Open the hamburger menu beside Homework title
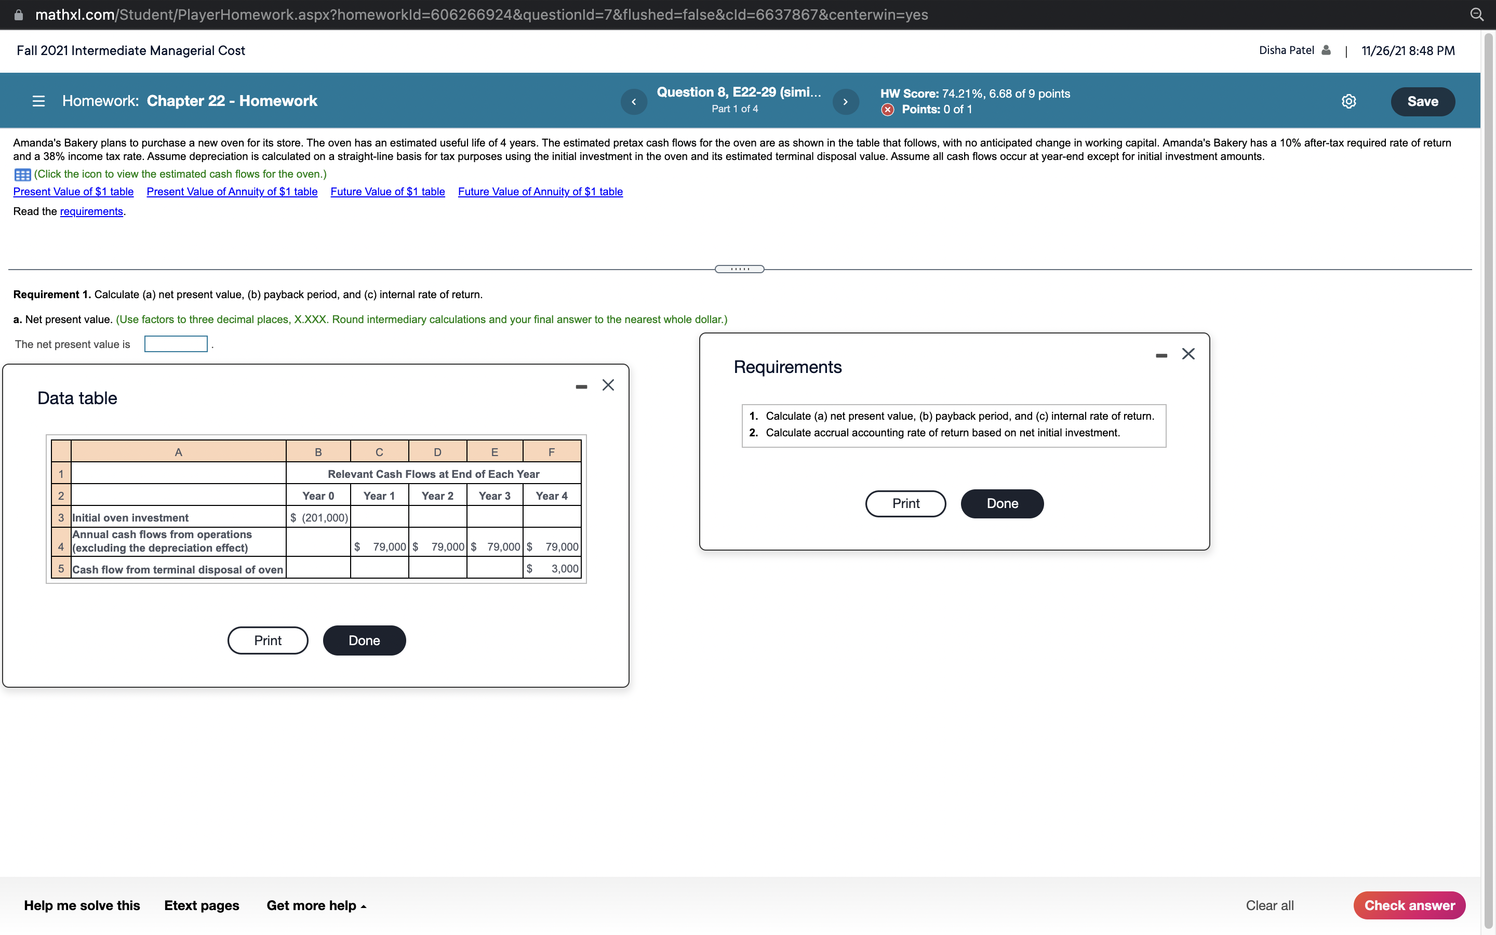 38,101
